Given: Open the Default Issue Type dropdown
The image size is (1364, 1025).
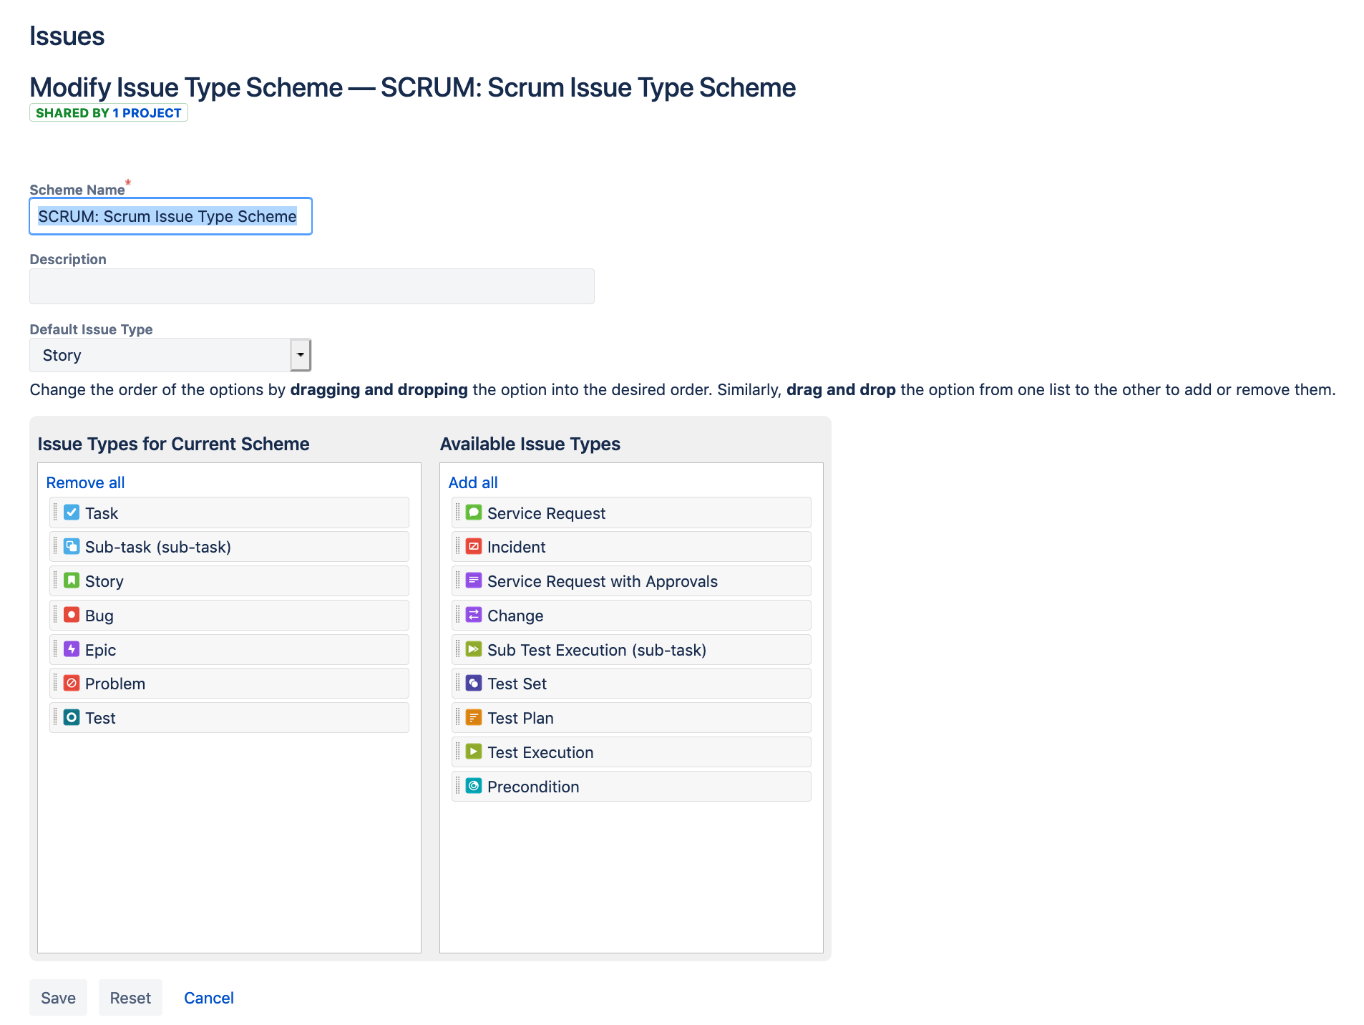Looking at the screenshot, I should pos(300,354).
